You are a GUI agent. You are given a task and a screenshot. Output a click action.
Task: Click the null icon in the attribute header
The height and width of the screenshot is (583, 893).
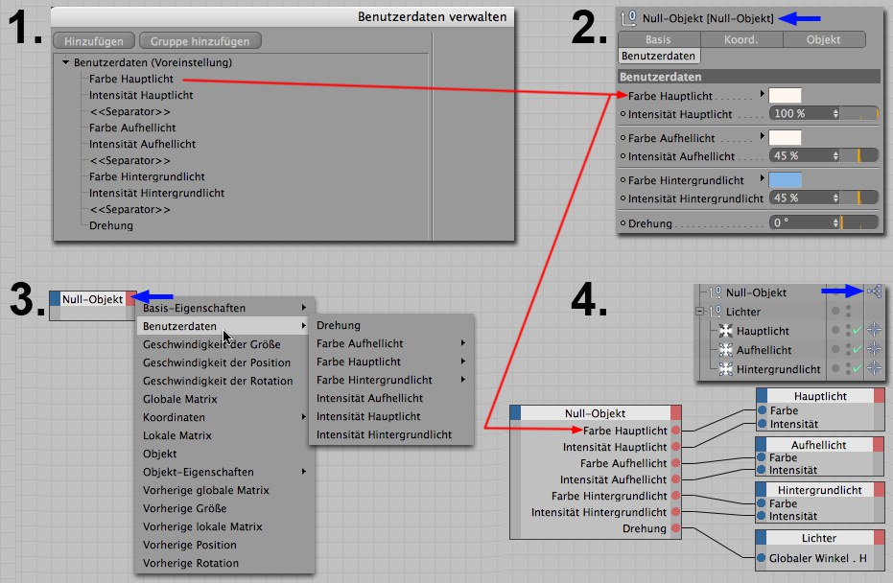click(x=629, y=18)
